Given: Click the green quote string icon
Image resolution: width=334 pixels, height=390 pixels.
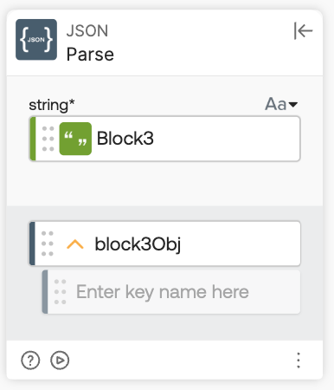Looking at the screenshot, I should click(75, 139).
